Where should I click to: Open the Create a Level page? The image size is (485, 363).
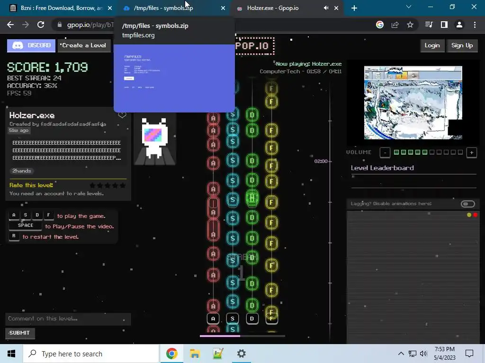tap(84, 46)
